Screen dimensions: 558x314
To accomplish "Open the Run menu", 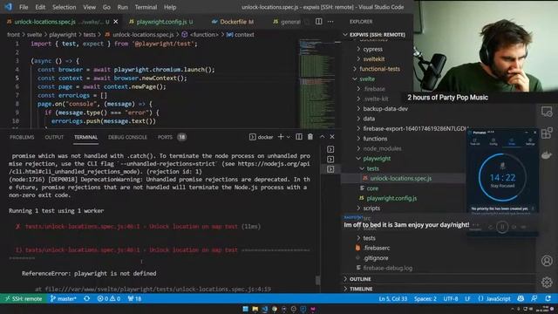I will pyautogui.click(x=122, y=7).
